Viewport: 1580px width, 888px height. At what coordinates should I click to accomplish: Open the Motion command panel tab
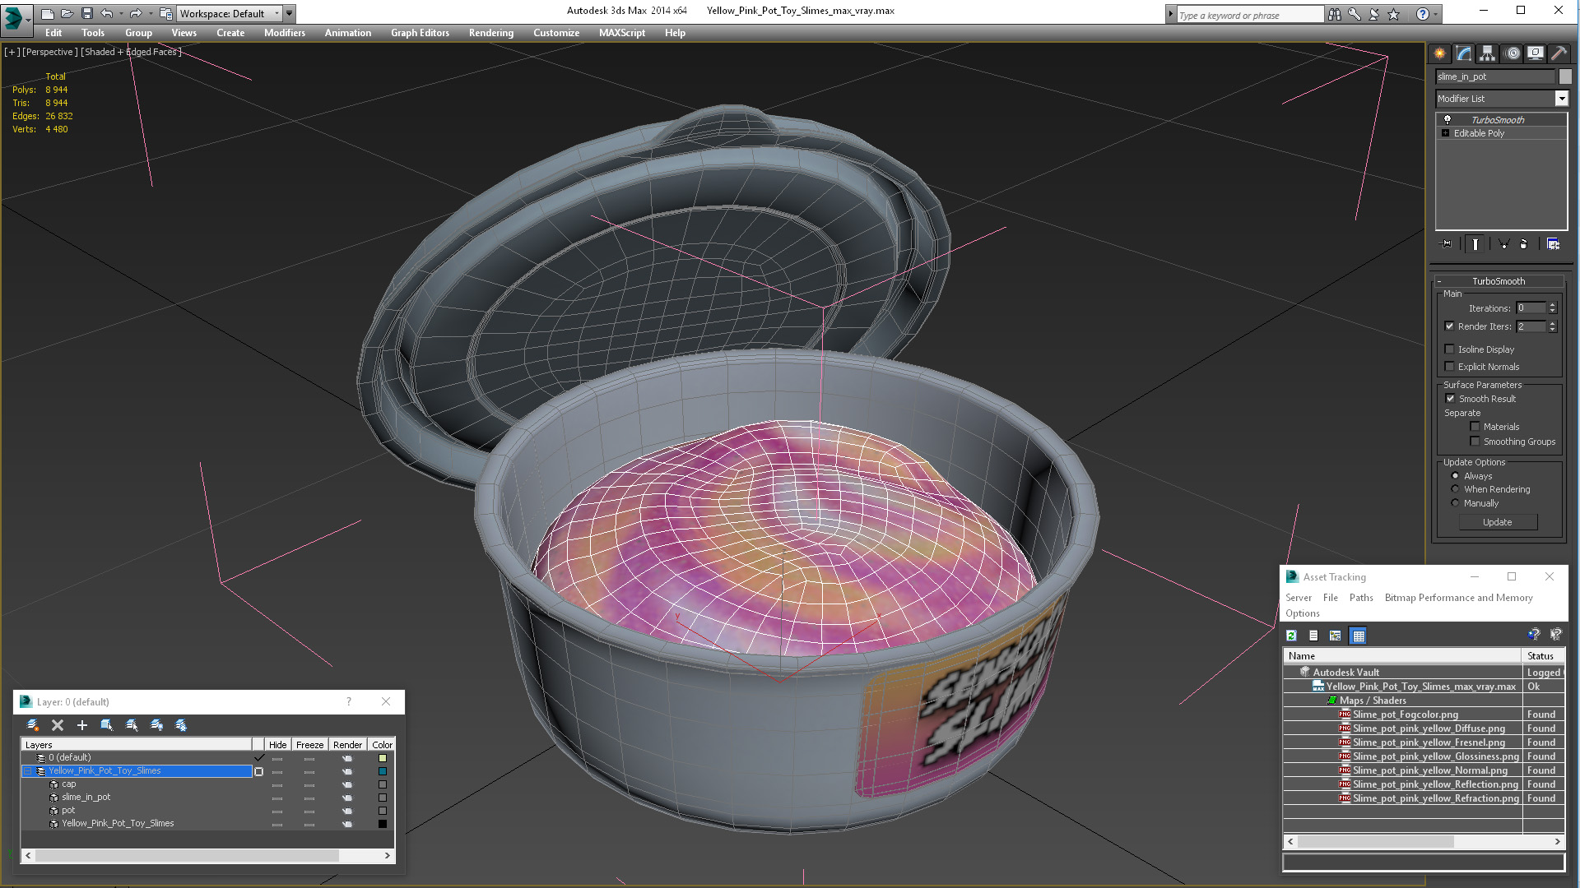(x=1512, y=53)
